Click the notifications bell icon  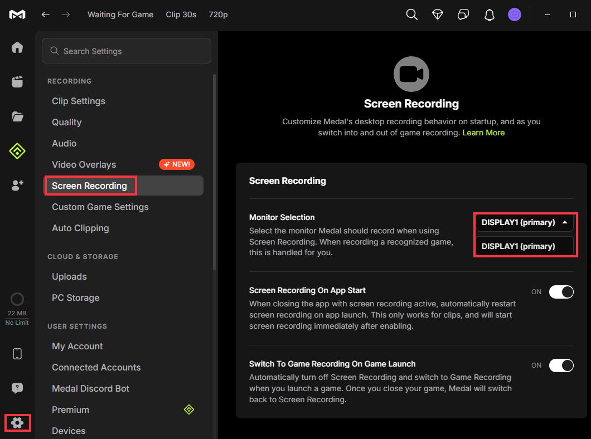pos(489,15)
